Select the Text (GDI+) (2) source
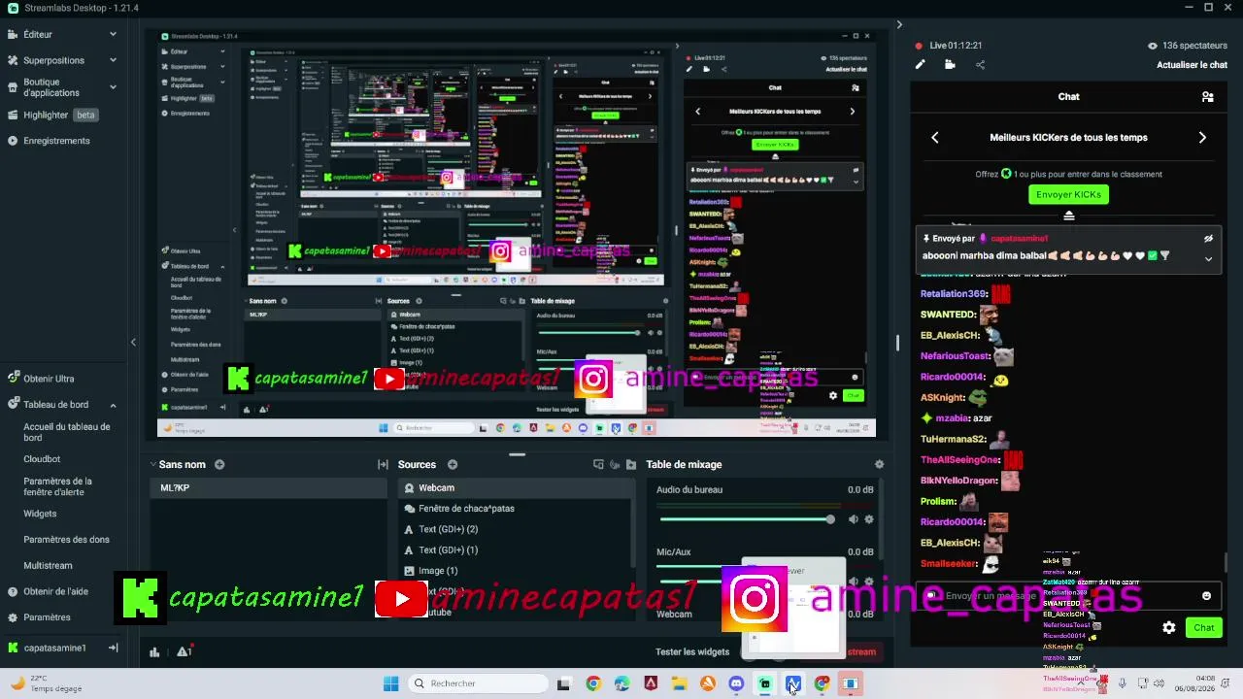Image resolution: width=1243 pixels, height=699 pixels. coord(515,529)
